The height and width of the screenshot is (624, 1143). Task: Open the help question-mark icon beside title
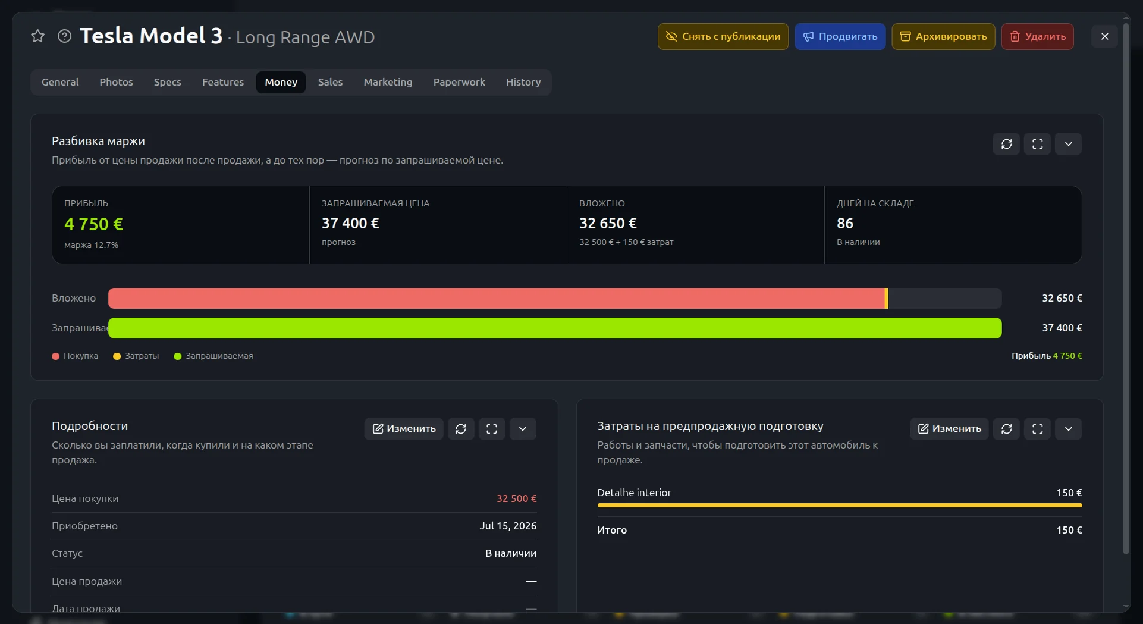(64, 36)
